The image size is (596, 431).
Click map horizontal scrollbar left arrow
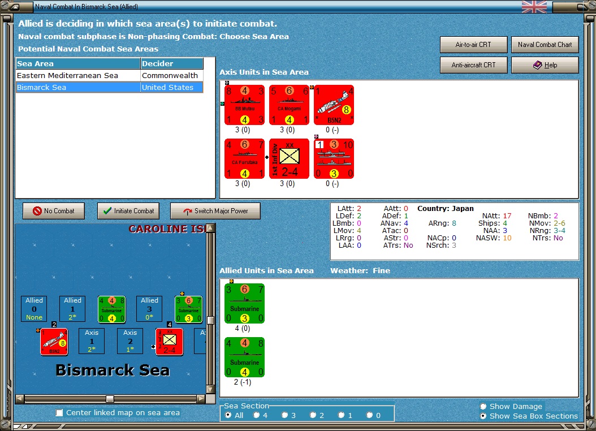click(x=20, y=399)
